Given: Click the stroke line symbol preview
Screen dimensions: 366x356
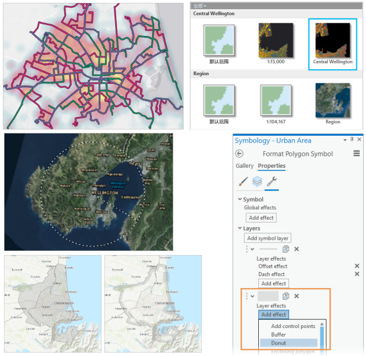Looking at the screenshot, I should (x=268, y=249).
